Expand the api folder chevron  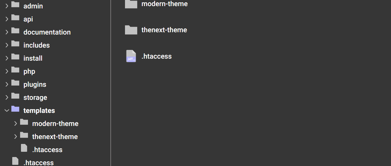(x=7, y=19)
